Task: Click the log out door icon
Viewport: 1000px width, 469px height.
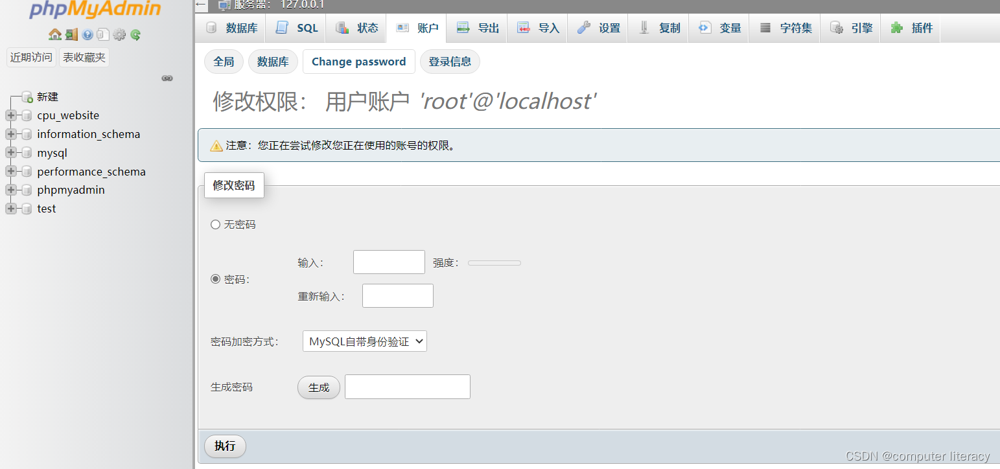Action: pos(71,34)
